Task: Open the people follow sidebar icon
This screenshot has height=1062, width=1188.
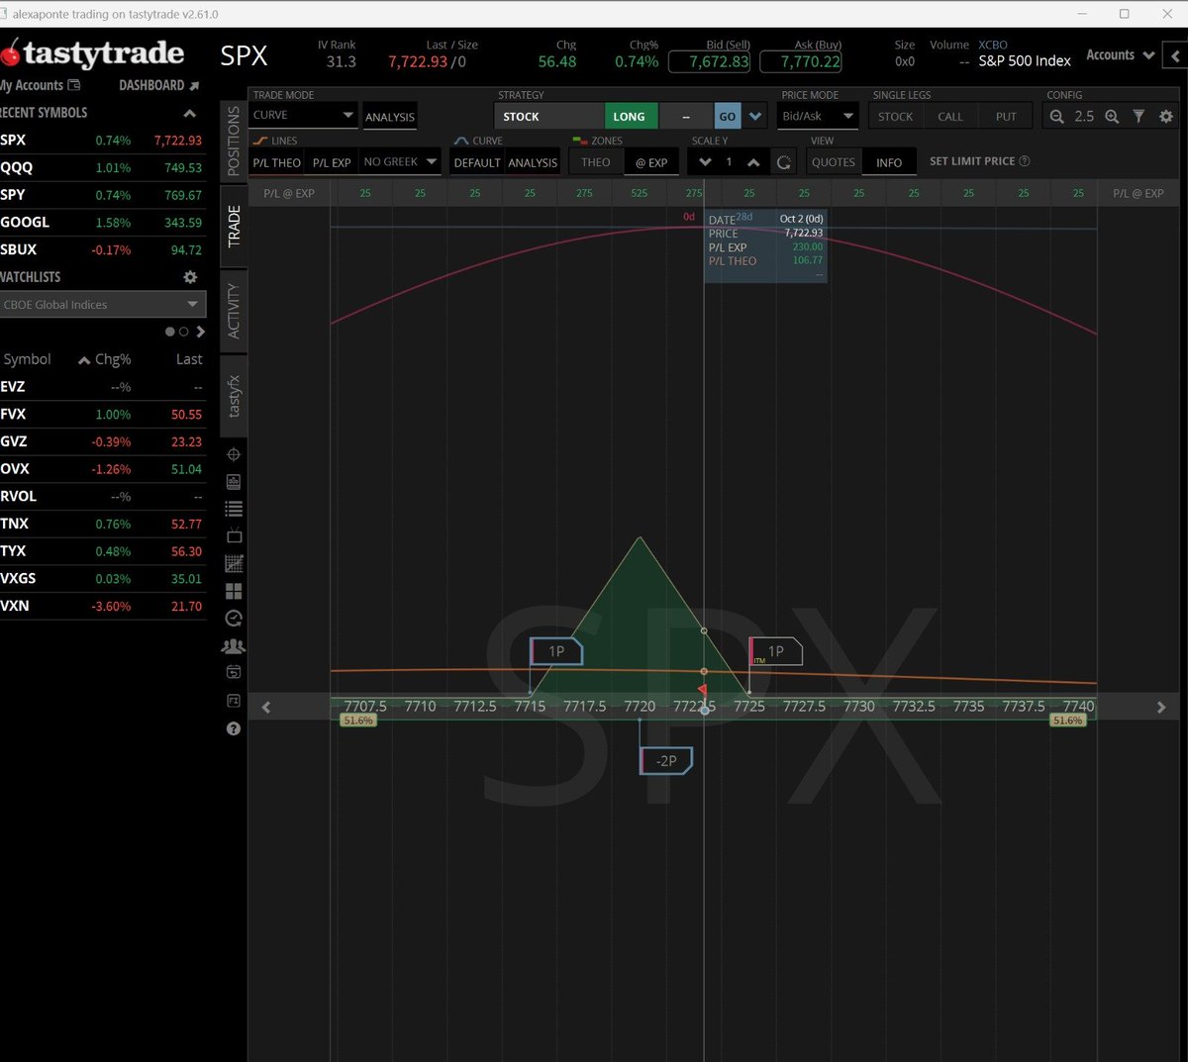Action: pos(234,646)
